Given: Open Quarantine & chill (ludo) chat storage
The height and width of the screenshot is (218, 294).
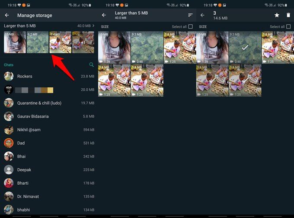Looking at the screenshot, I should click(49, 103).
